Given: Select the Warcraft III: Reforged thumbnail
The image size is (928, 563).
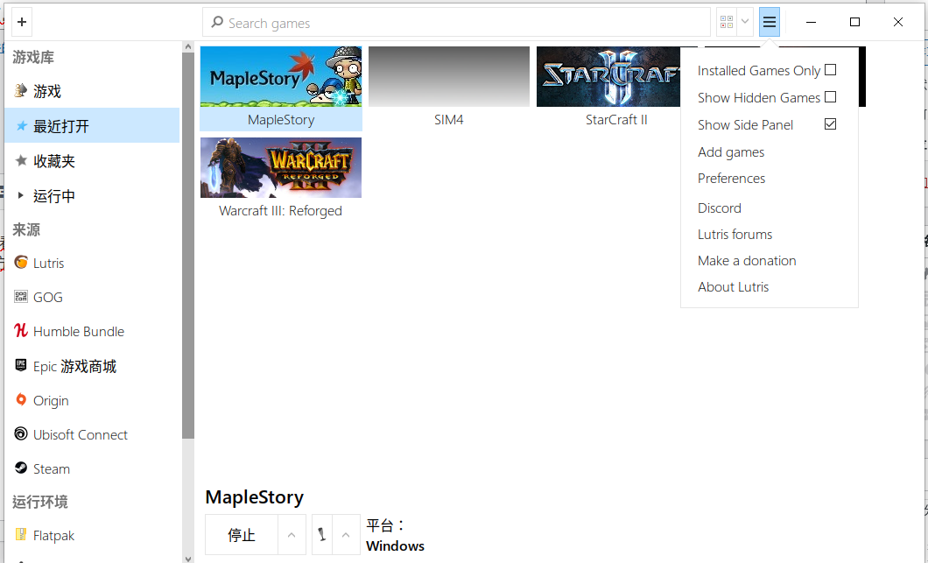Looking at the screenshot, I should [x=280, y=168].
